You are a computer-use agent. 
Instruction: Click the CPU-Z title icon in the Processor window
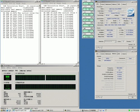point(96,2)
